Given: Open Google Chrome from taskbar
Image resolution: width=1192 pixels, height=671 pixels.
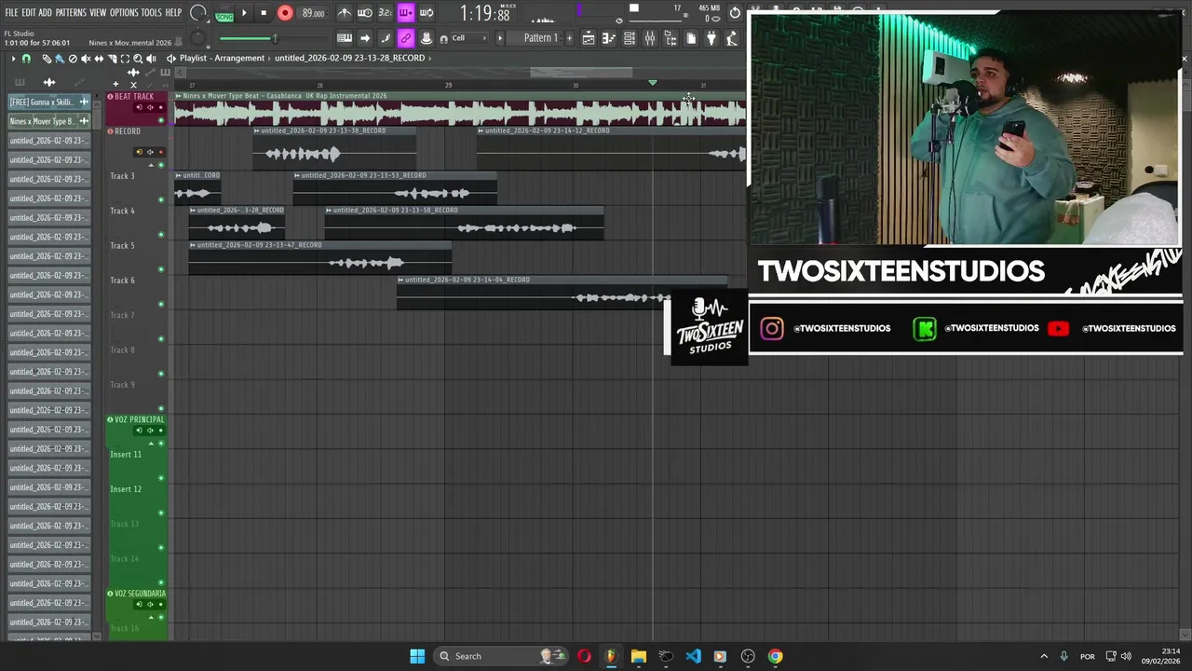Looking at the screenshot, I should [x=775, y=656].
